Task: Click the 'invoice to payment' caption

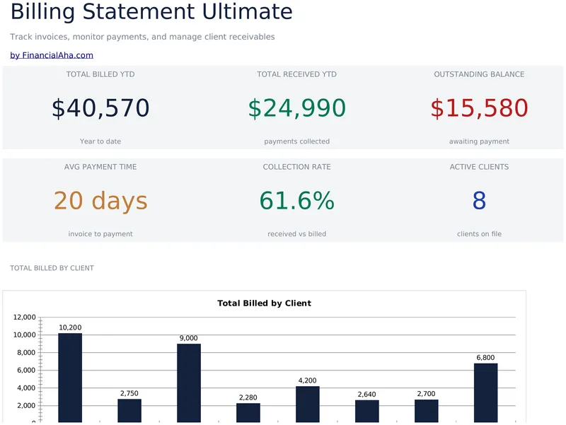Action: (x=100, y=234)
